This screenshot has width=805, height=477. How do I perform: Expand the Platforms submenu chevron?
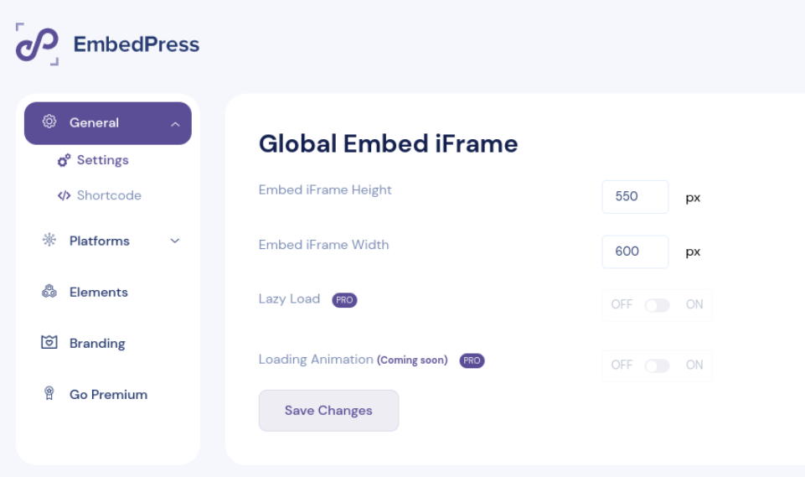click(175, 241)
